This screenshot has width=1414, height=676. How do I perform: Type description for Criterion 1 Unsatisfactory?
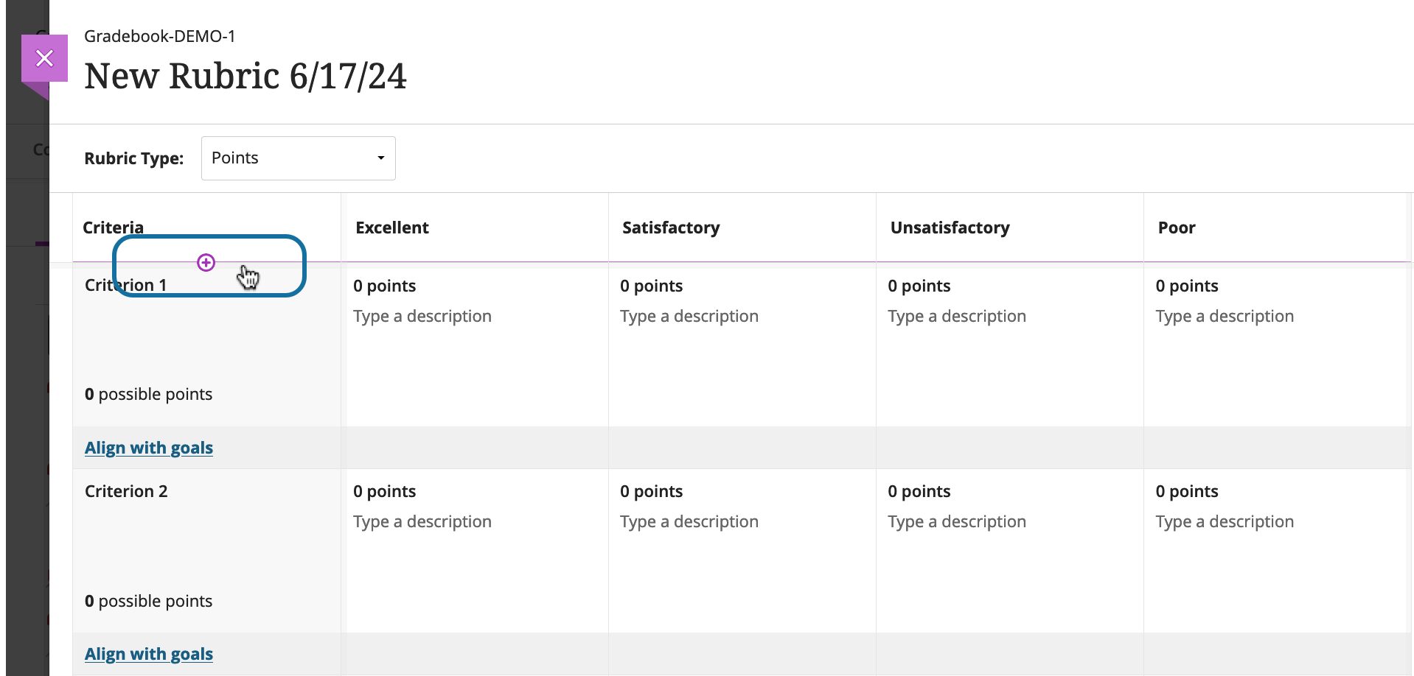[956, 316]
